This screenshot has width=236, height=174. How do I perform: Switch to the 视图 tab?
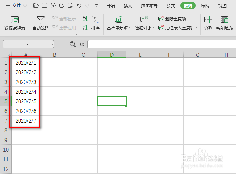pos(222,6)
